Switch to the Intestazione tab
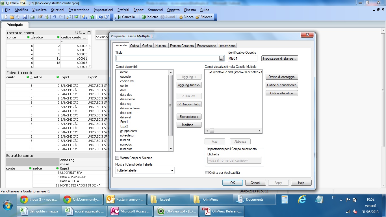Viewport: 386px width, 217px height. click(227, 46)
